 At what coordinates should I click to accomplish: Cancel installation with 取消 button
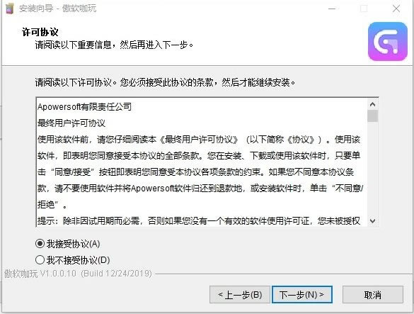click(x=372, y=294)
